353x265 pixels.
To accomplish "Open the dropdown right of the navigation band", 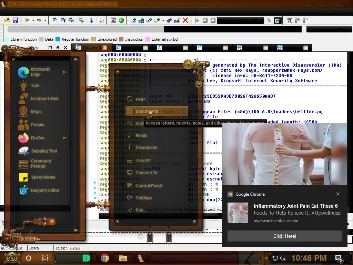I will point(329,29).
